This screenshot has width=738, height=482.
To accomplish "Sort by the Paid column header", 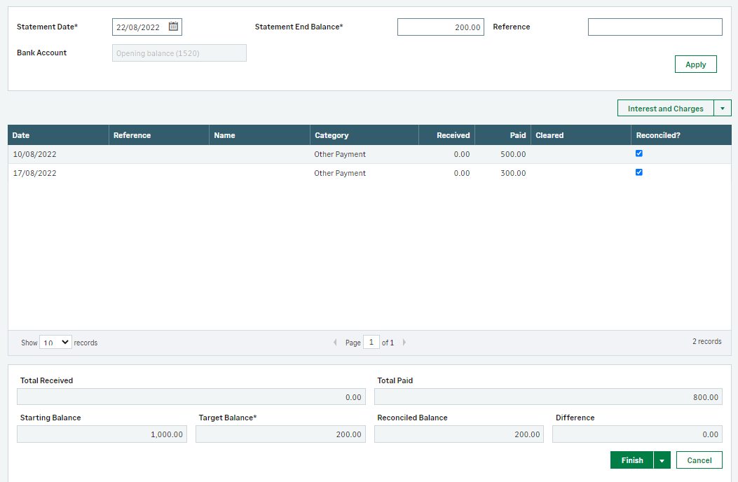I will tap(518, 135).
